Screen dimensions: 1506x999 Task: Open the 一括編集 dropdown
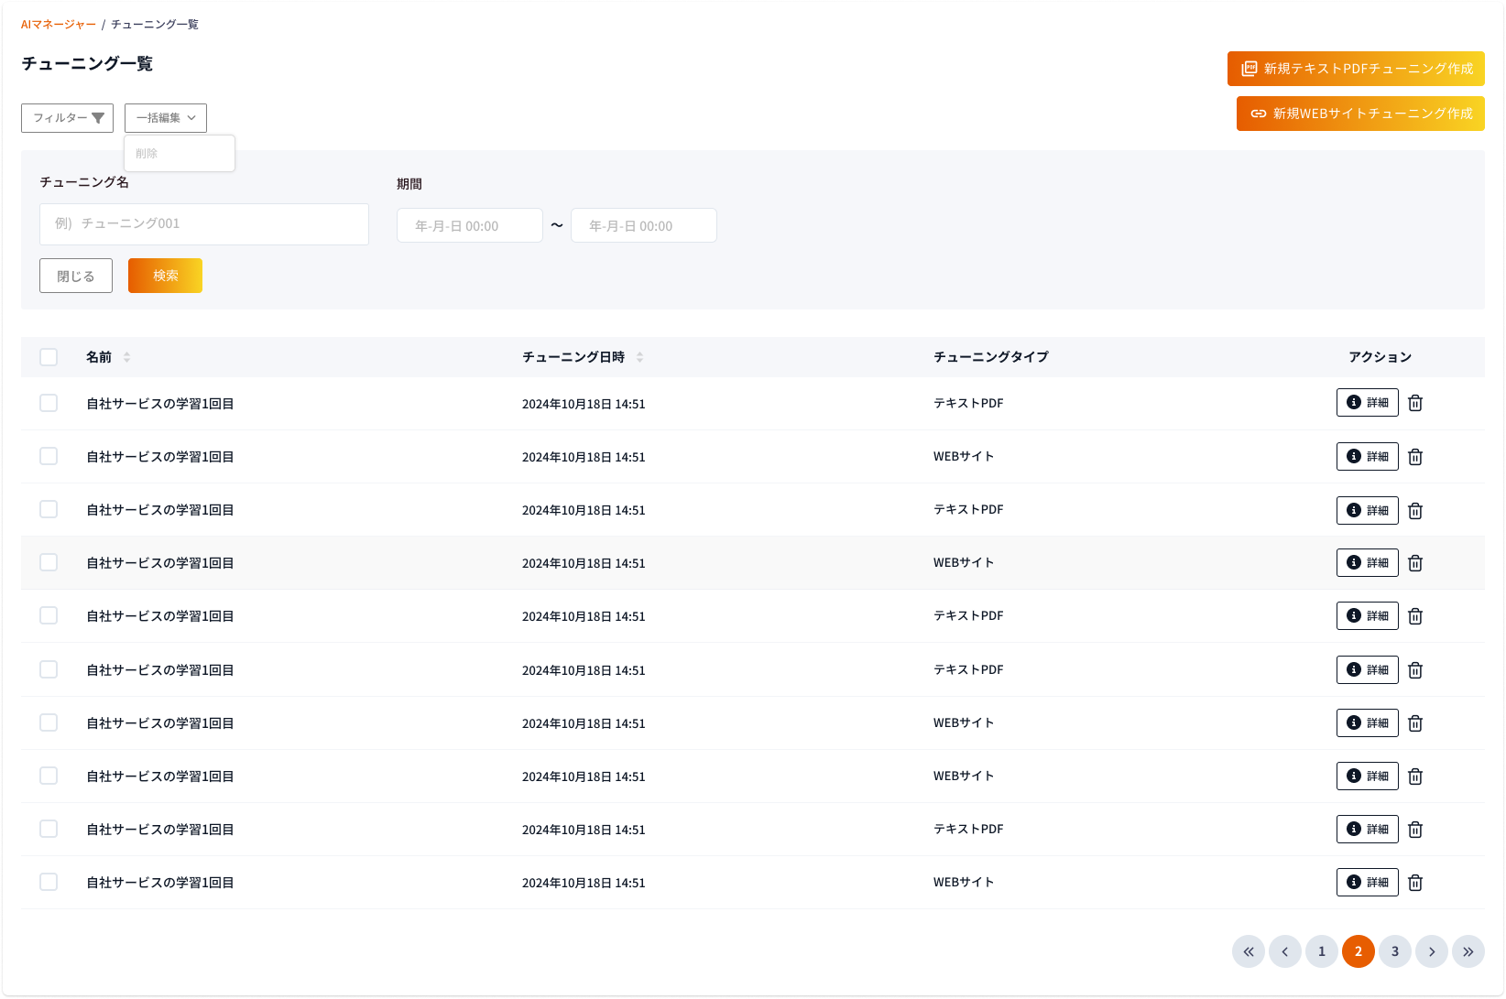tap(166, 118)
